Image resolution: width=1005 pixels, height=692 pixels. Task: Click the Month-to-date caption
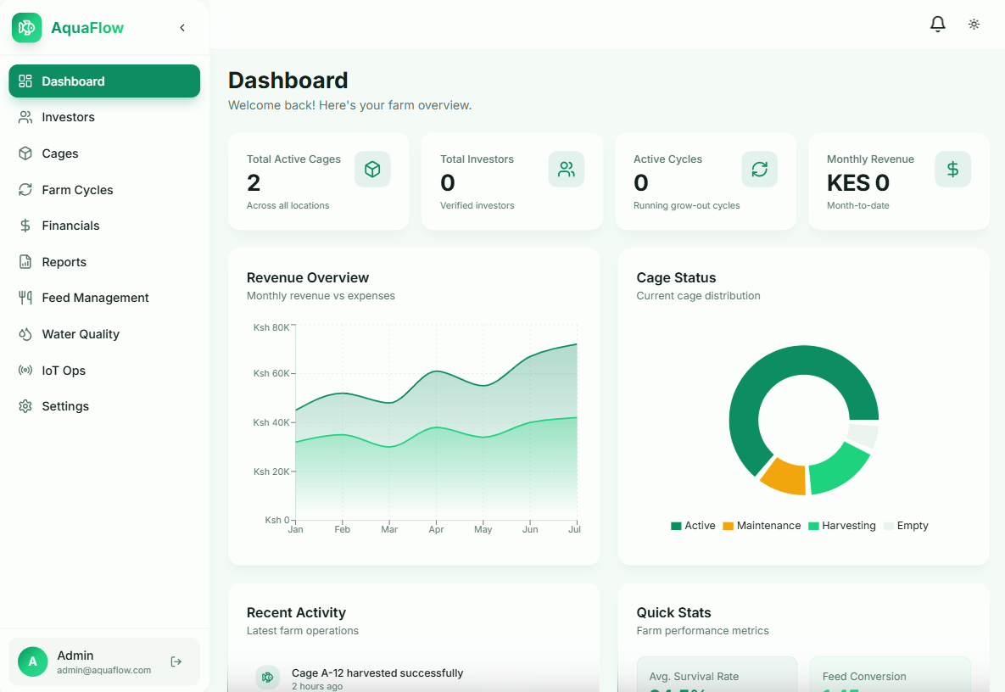click(x=857, y=206)
